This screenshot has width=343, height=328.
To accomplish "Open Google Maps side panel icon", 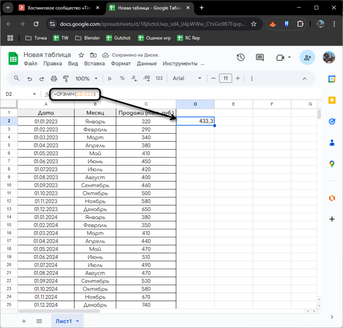I will 332,164.
